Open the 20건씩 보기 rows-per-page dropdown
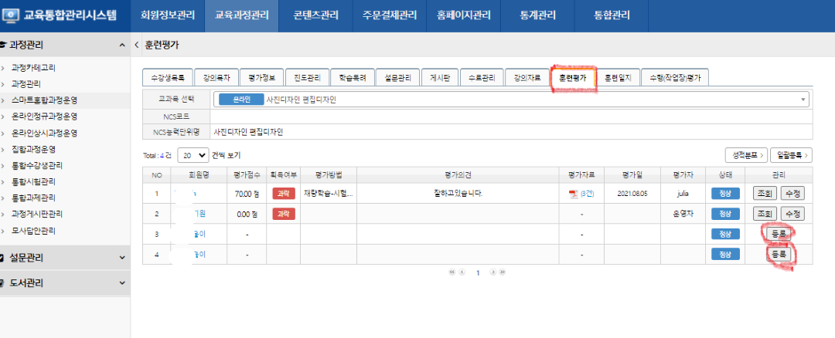 (193, 155)
